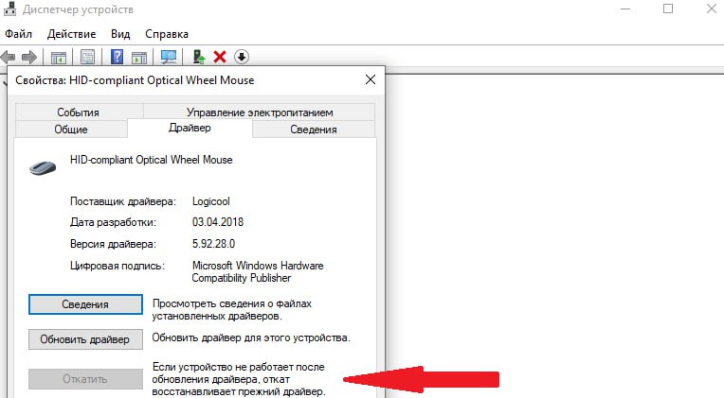
Task: Click the red X uninstall device icon
Action: tap(220, 57)
